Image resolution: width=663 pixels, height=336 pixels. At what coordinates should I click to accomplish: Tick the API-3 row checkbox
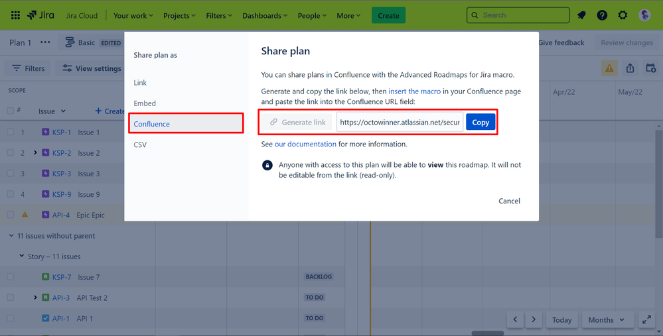10,298
